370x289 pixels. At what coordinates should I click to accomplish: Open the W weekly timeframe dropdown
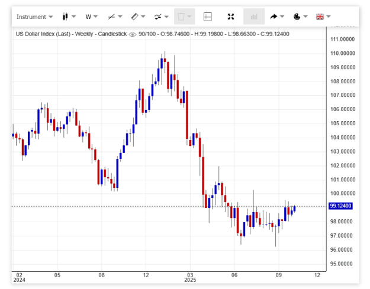[x=91, y=17]
